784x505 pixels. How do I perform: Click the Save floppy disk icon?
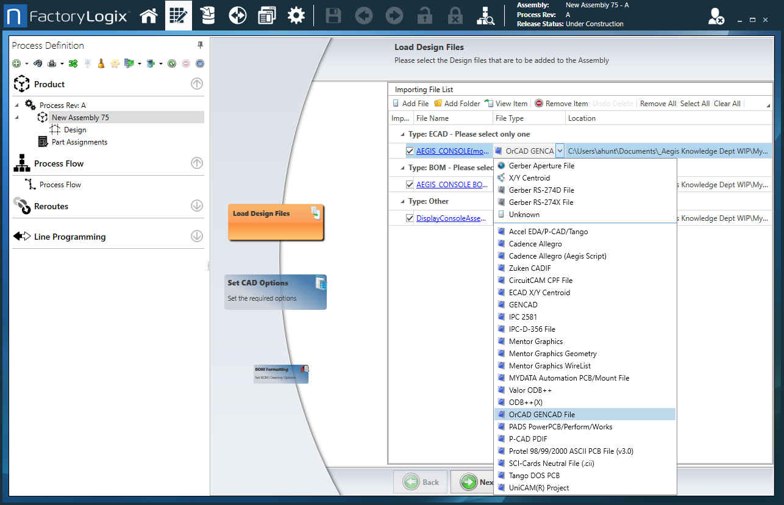(333, 16)
